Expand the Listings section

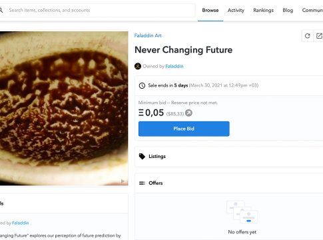(228, 157)
